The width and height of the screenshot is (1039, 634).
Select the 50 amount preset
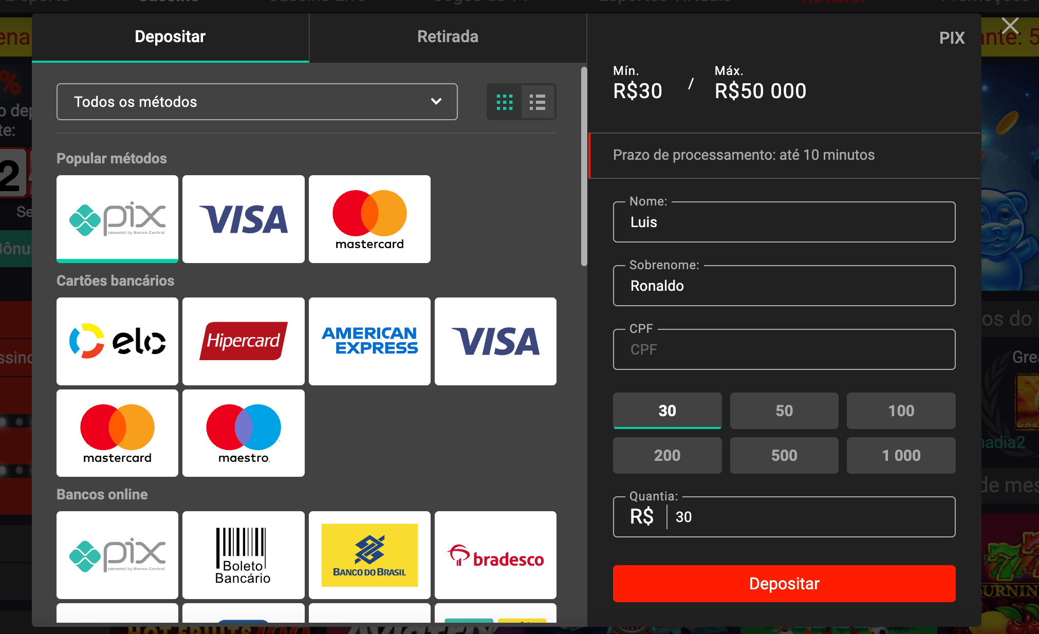click(784, 411)
